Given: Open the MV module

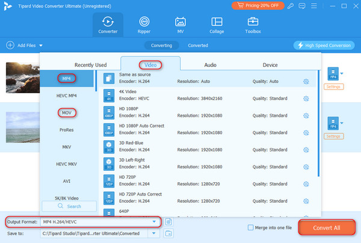Looking at the screenshot, I should point(180,25).
